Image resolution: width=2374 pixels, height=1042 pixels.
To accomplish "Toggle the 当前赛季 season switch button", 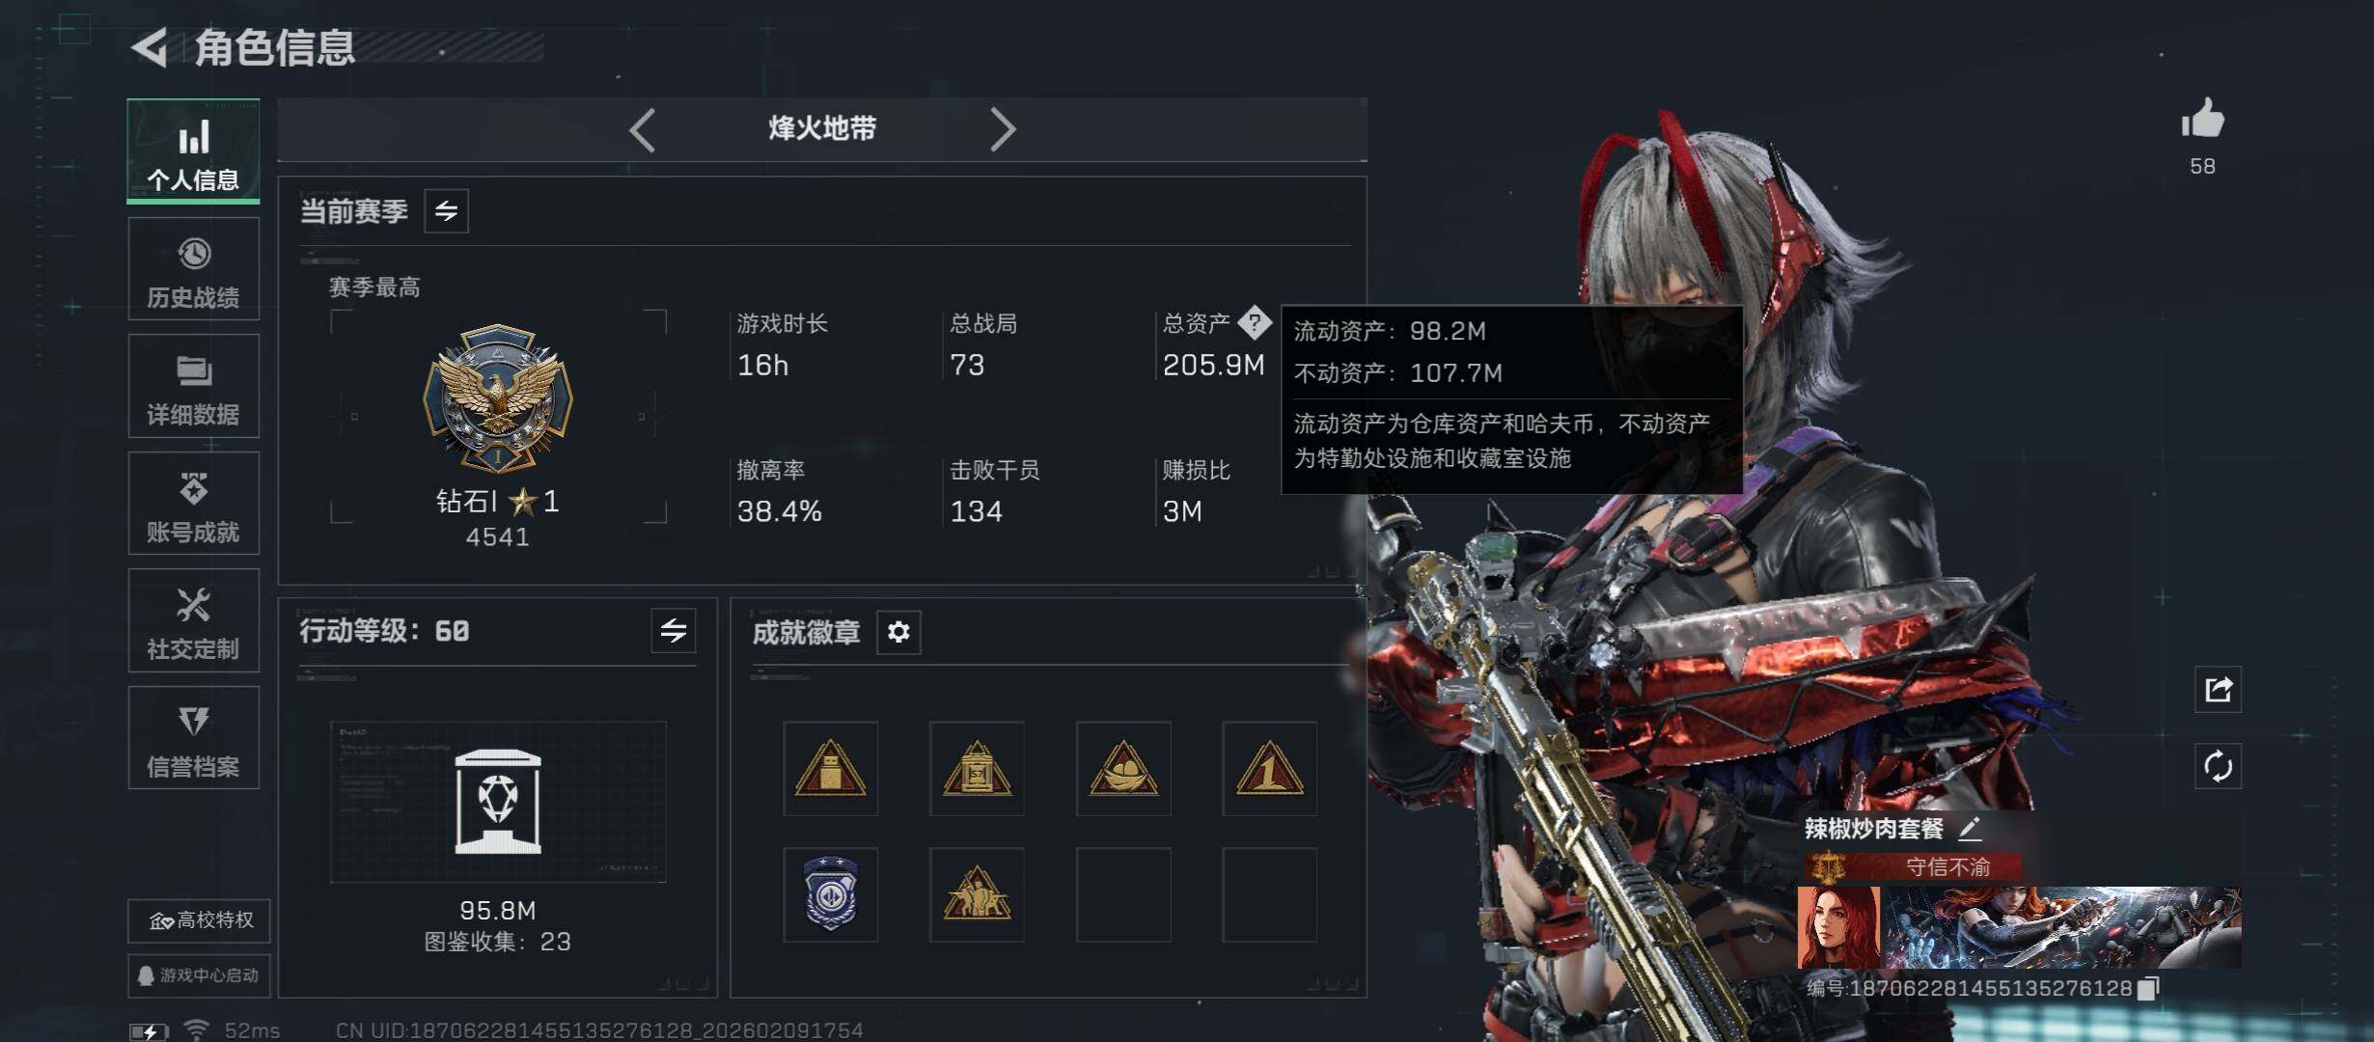I will (x=446, y=210).
